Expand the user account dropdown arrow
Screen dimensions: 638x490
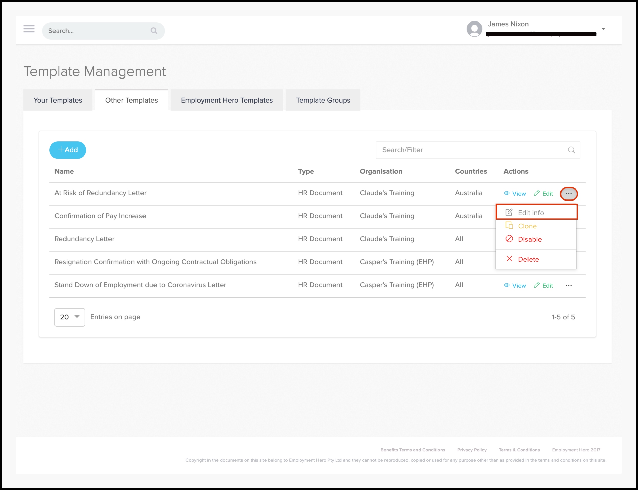click(x=603, y=29)
